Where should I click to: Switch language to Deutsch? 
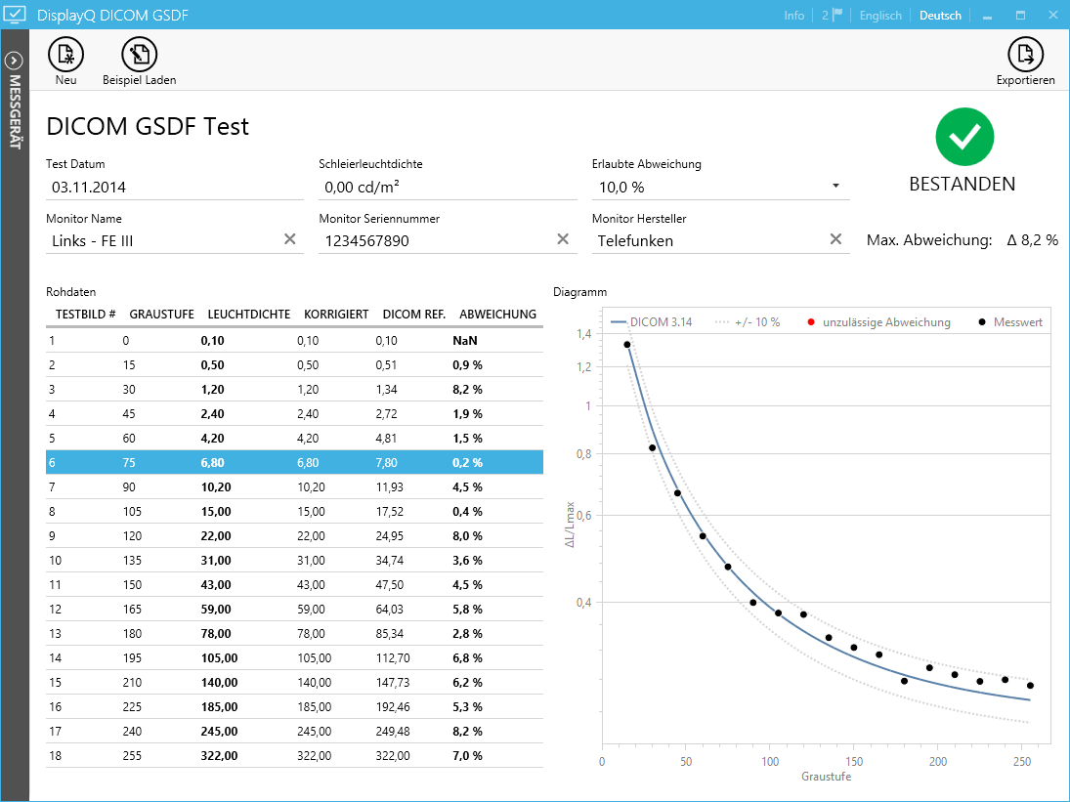pyautogui.click(x=940, y=16)
